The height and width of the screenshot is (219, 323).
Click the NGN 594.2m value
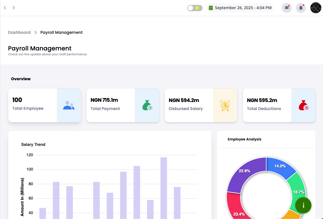coord(184,100)
